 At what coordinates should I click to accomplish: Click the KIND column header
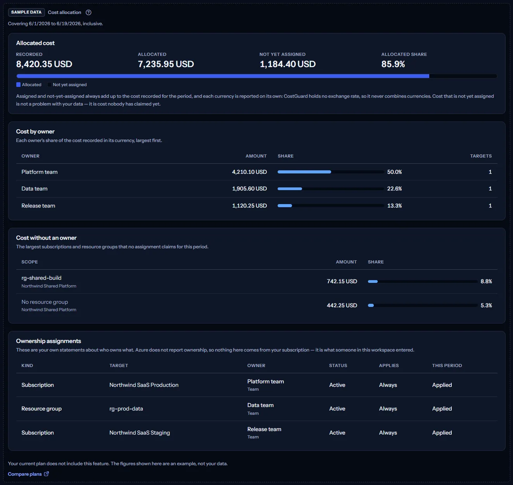coord(27,365)
